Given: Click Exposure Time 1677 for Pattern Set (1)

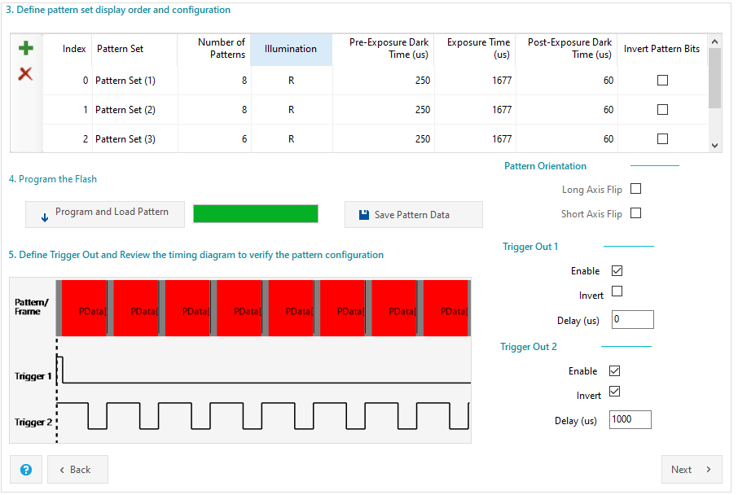Looking at the screenshot, I should pos(502,81).
